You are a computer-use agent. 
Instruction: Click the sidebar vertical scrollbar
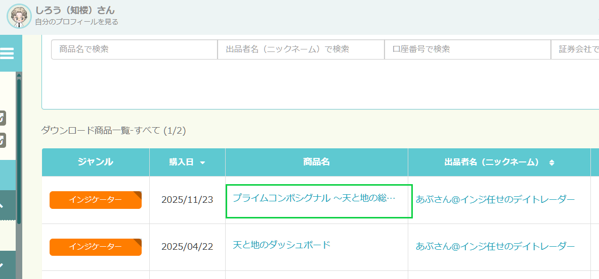(x=19, y=151)
